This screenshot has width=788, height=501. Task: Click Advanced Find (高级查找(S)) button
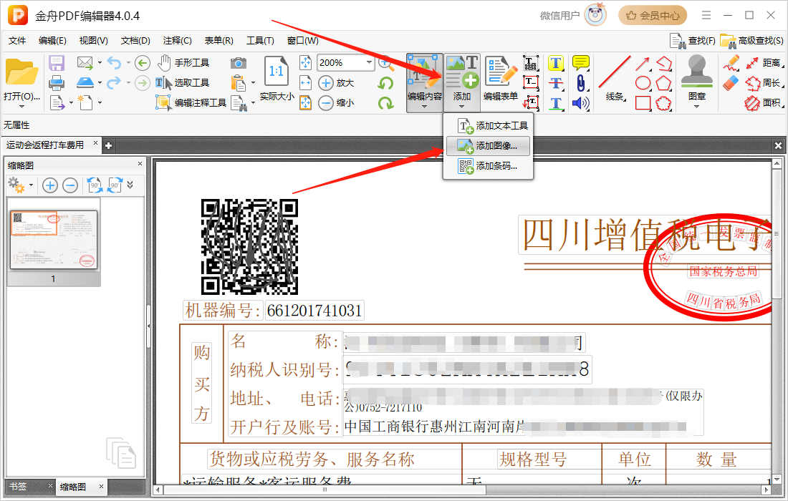(x=751, y=41)
